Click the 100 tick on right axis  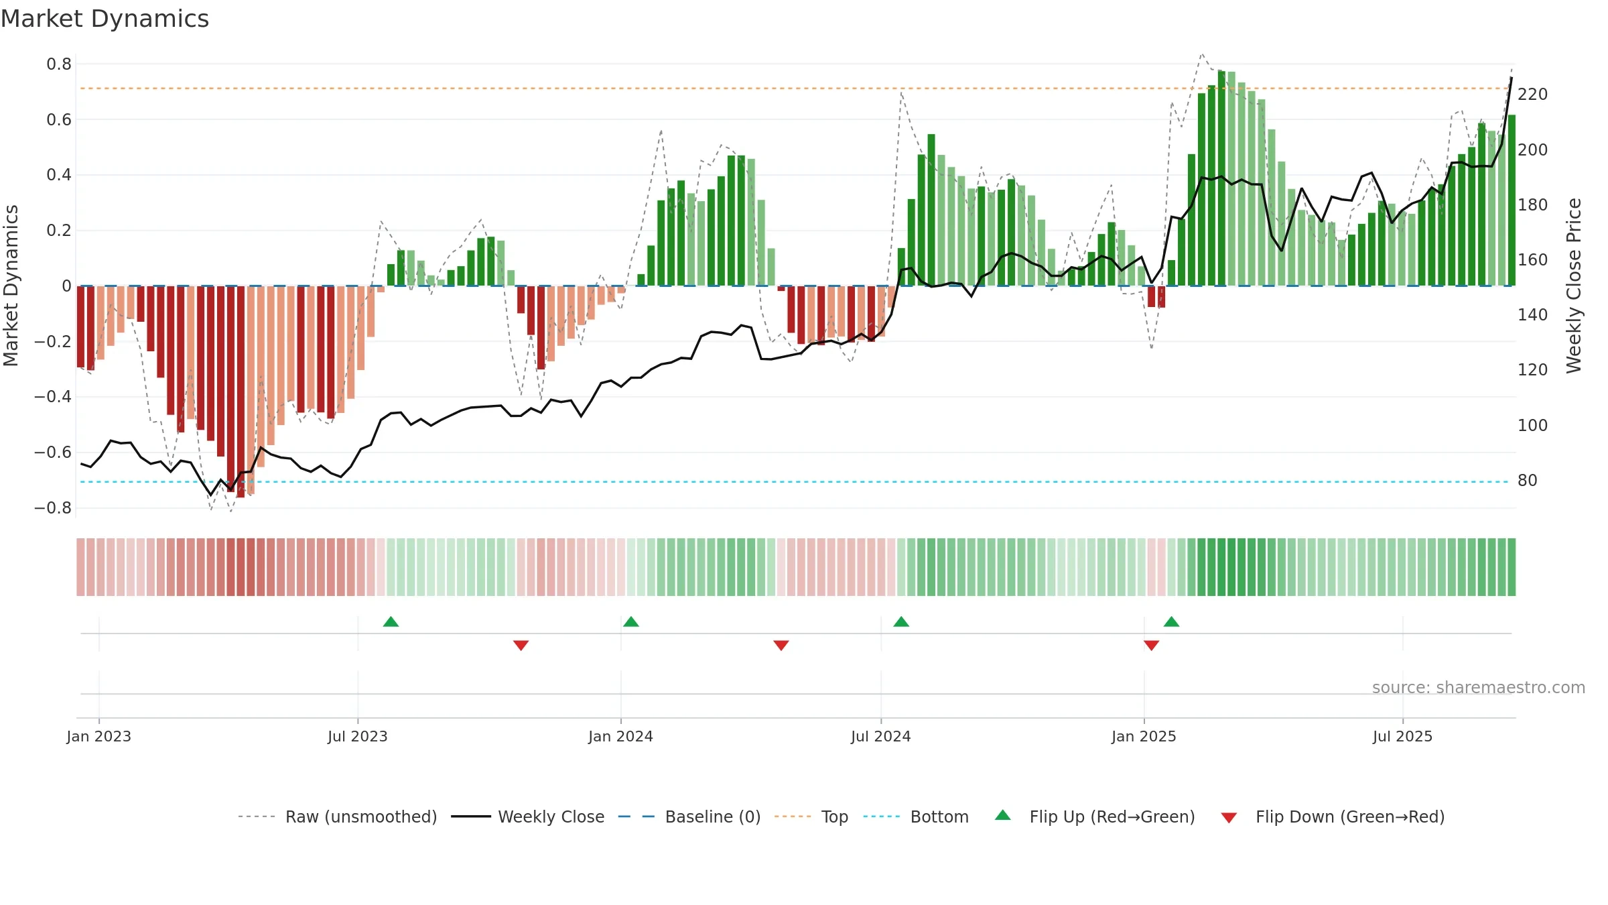[x=1533, y=426]
